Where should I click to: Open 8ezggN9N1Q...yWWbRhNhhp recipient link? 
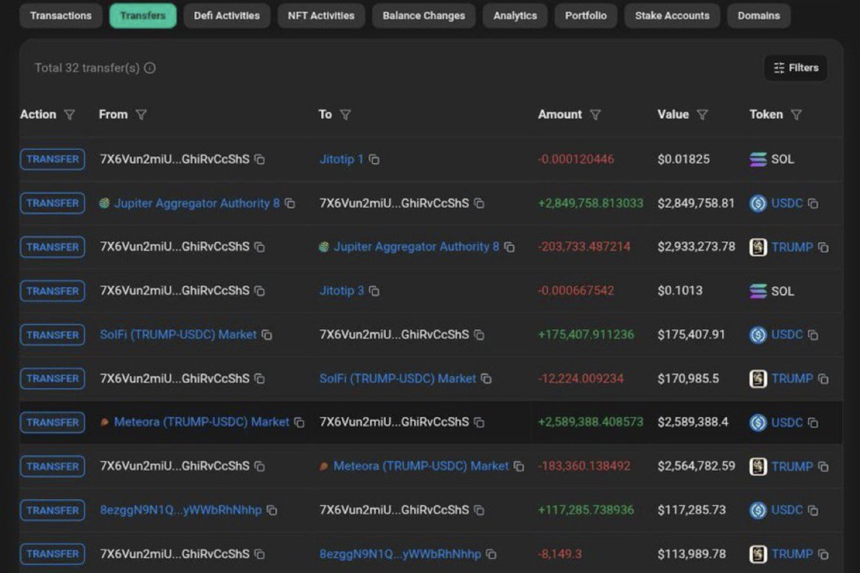click(400, 554)
